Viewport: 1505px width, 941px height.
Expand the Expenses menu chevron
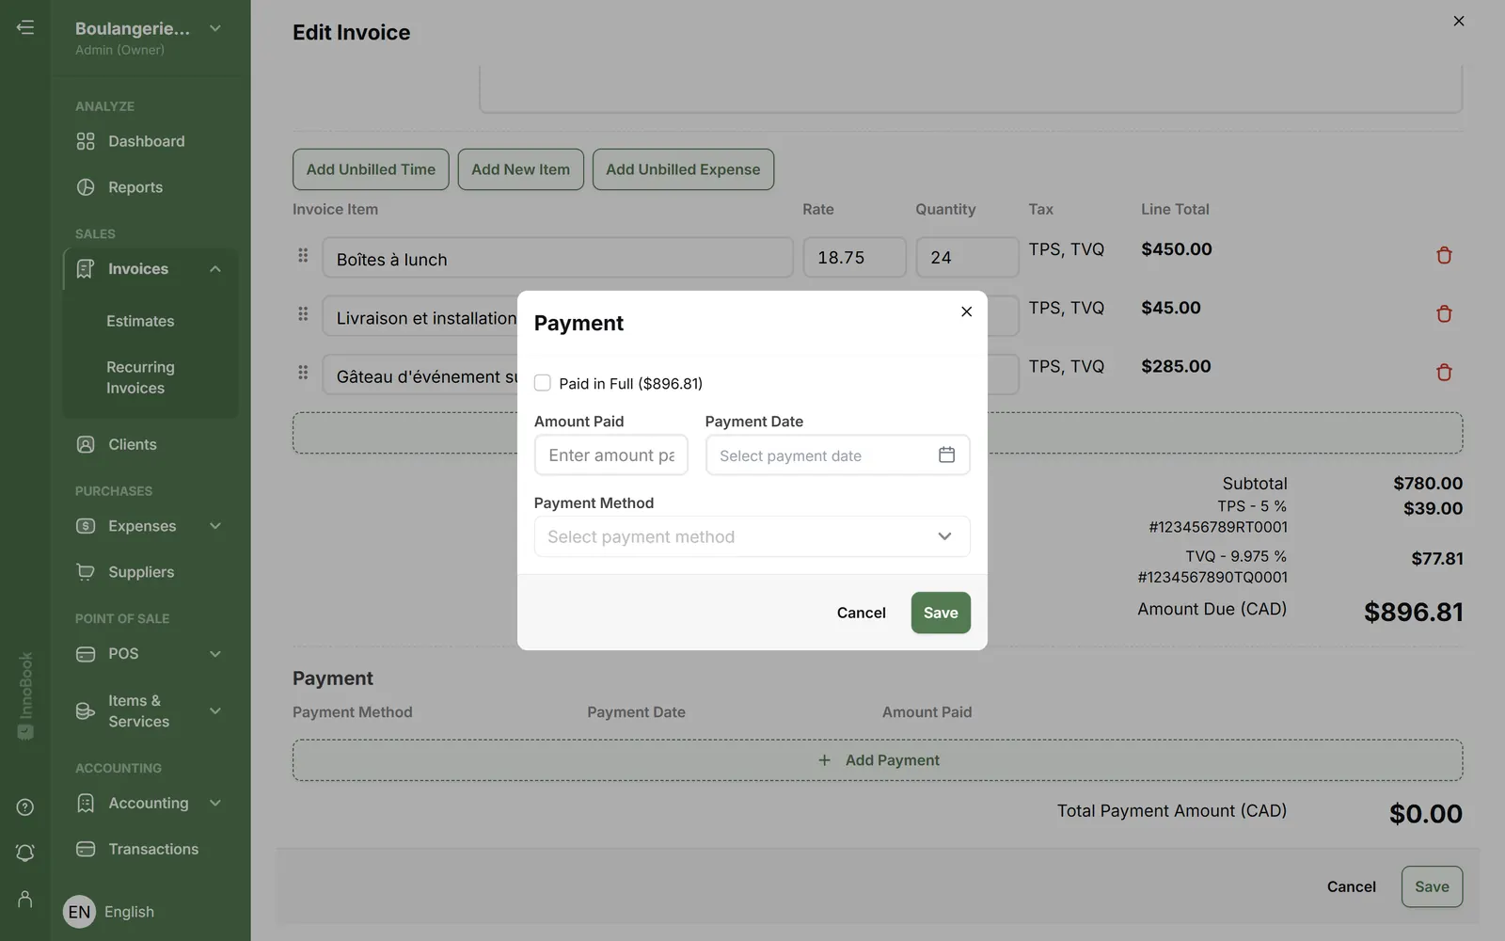pyautogui.click(x=215, y=526)
